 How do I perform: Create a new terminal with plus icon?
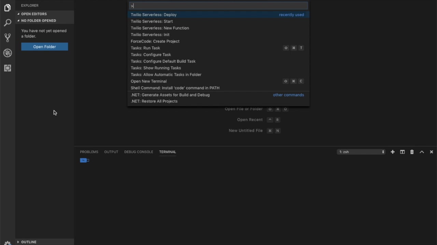[x=393, y=152]
